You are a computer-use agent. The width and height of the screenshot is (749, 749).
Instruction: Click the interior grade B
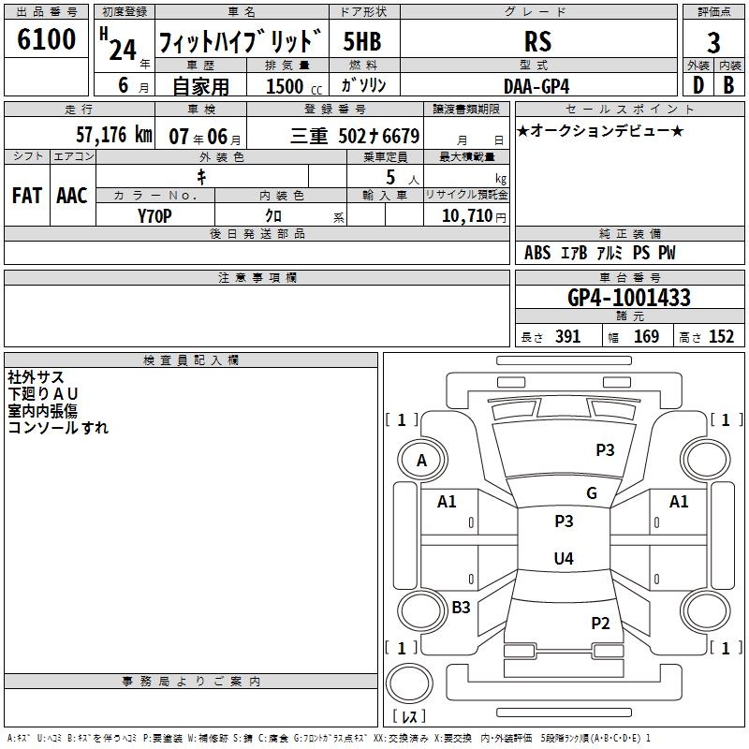pyautogui.click(x=728, y=85)
